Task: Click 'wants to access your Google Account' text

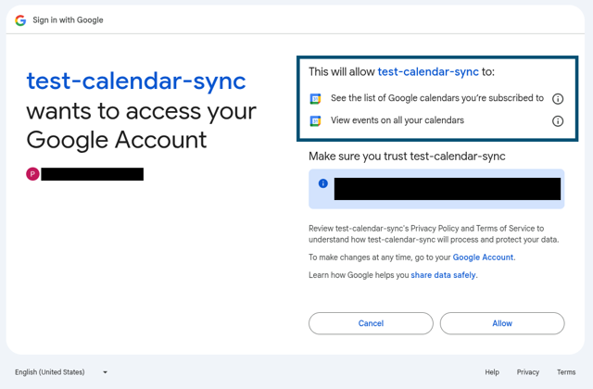Action: (x=141, y=126)
